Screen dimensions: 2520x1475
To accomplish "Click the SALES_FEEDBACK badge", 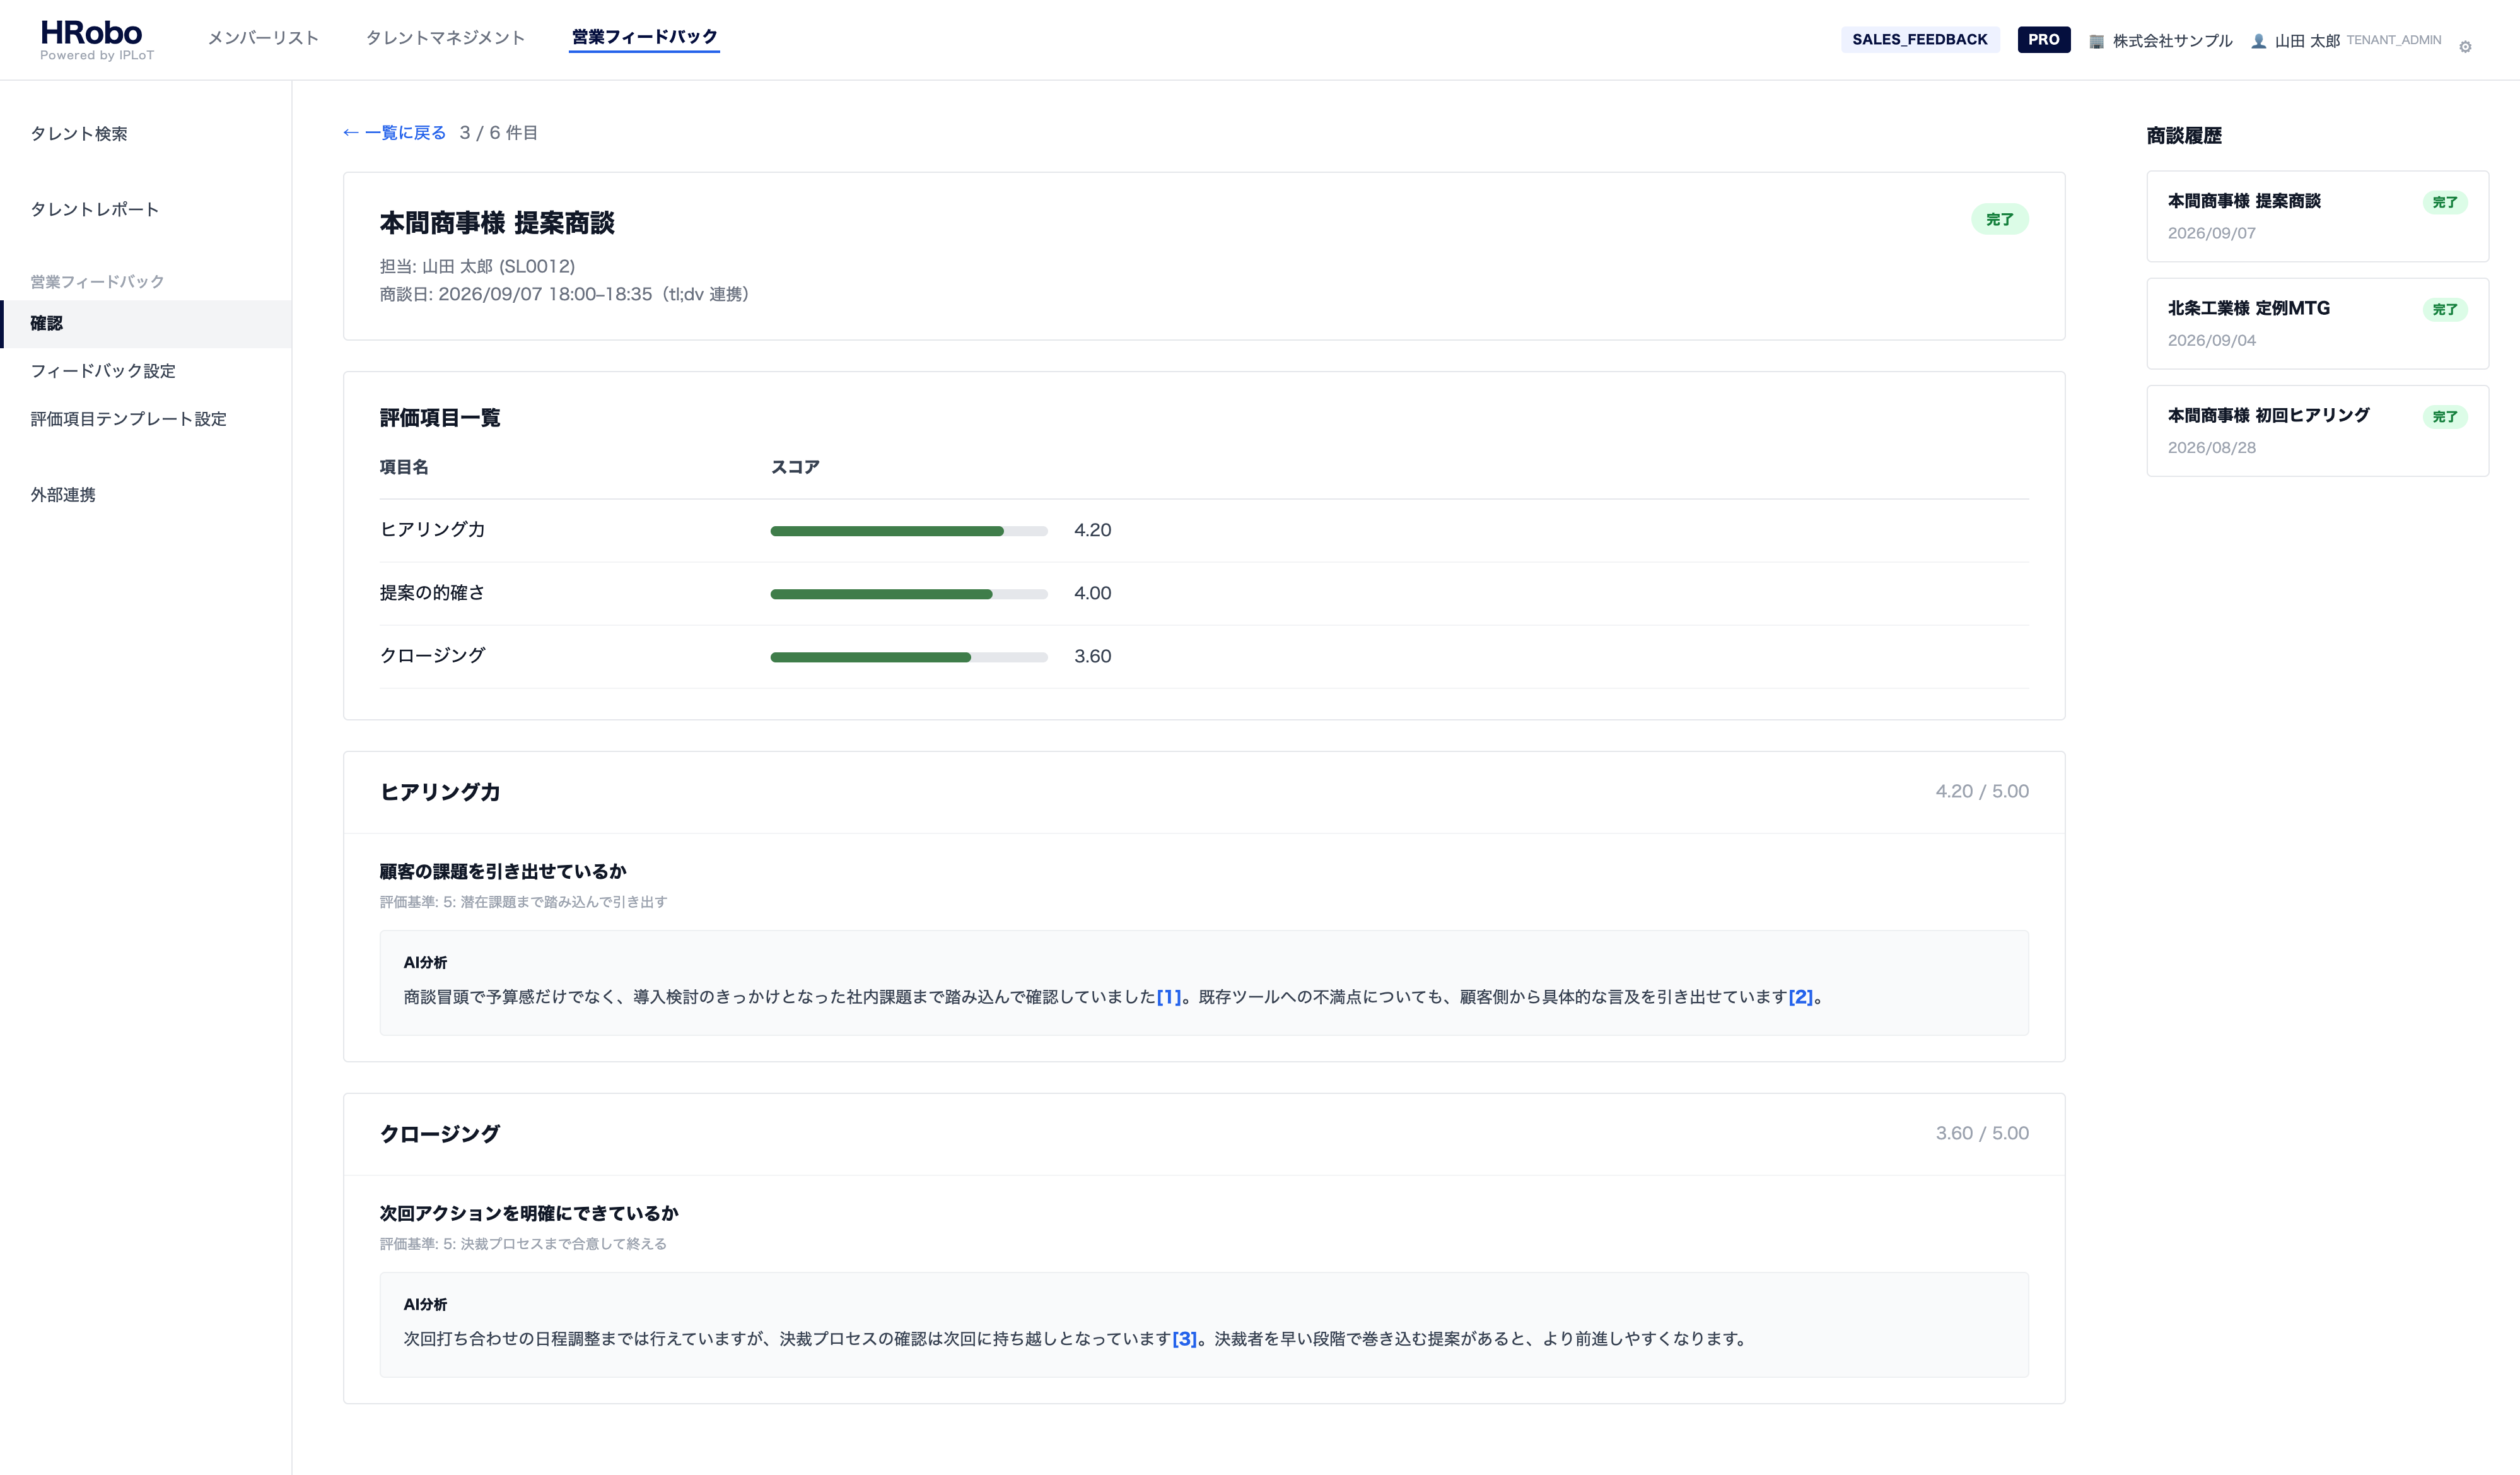I will pos(1919,39).
